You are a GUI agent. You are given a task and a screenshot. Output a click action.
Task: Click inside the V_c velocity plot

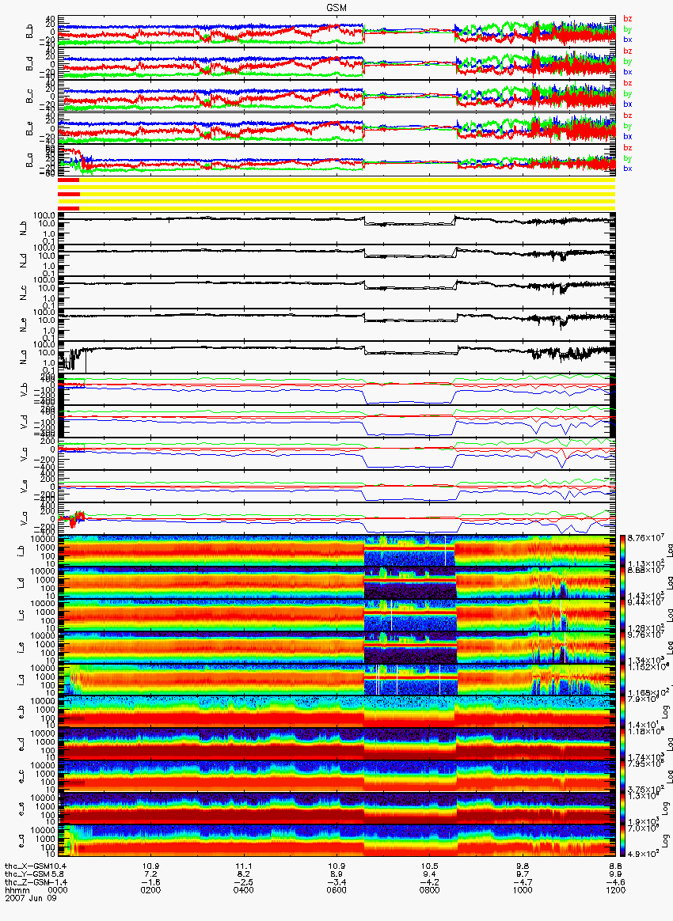[336, 455]
